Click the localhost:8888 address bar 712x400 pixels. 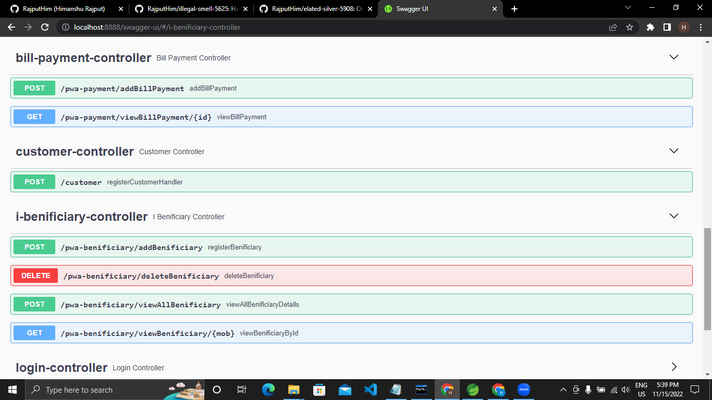point(334,27)
